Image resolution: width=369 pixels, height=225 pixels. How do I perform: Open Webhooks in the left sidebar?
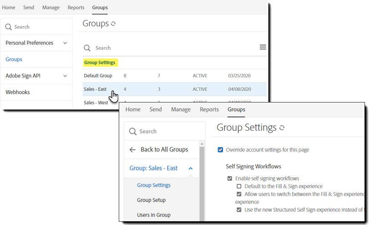tap(18, 92)
